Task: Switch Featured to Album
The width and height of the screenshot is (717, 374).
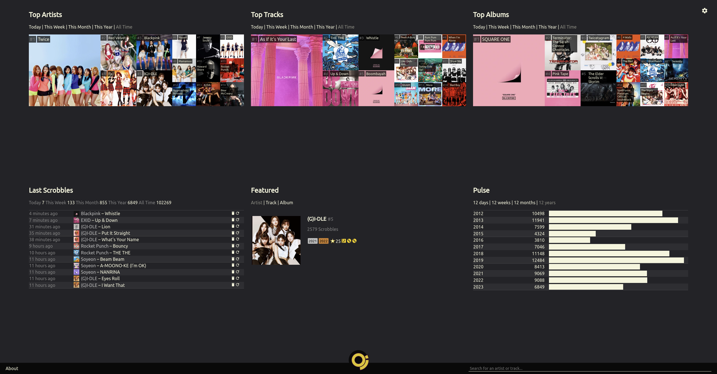Action: pos(286,203)
